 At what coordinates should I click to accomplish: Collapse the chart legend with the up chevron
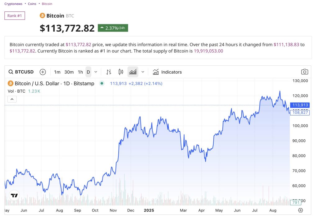[12, 99]
